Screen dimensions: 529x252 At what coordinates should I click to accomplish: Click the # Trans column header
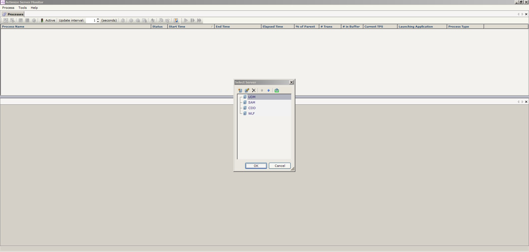[330, 27]
